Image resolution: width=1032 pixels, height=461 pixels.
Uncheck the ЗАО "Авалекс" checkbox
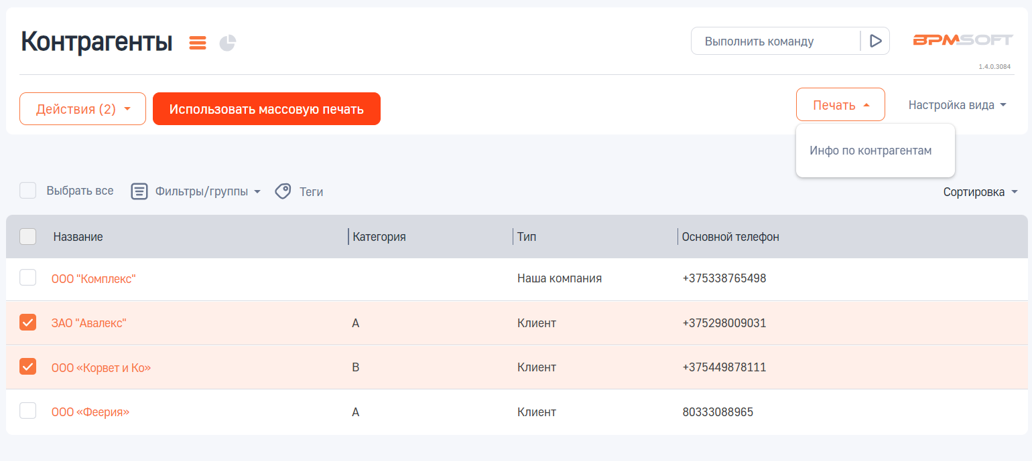pyautogui.click(x=28, y=322)
